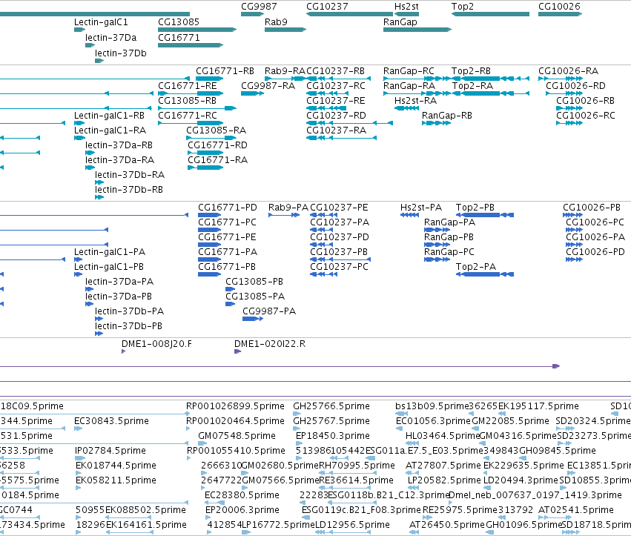
Task: Click transcript CG10026-RD
Action: (x=575, y=86)
